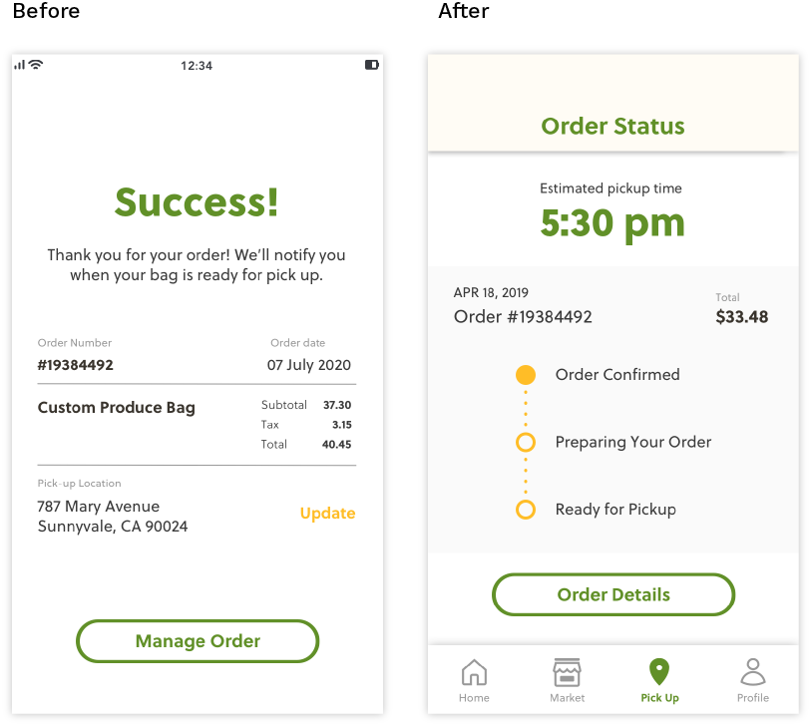The height and width of the screenshot is (726, 811).
Task: Select order number #19384492 in receipt
Action: [x=76, y=365]
